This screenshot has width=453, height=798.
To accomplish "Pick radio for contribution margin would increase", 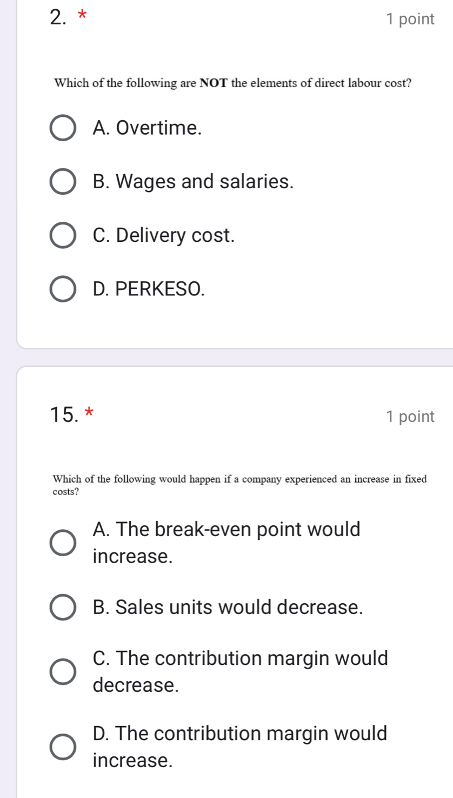I will [x=63, y=748].
